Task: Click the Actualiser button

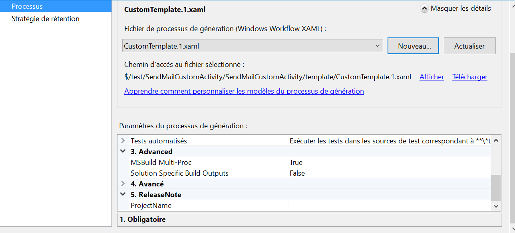Action: [469, 46]
